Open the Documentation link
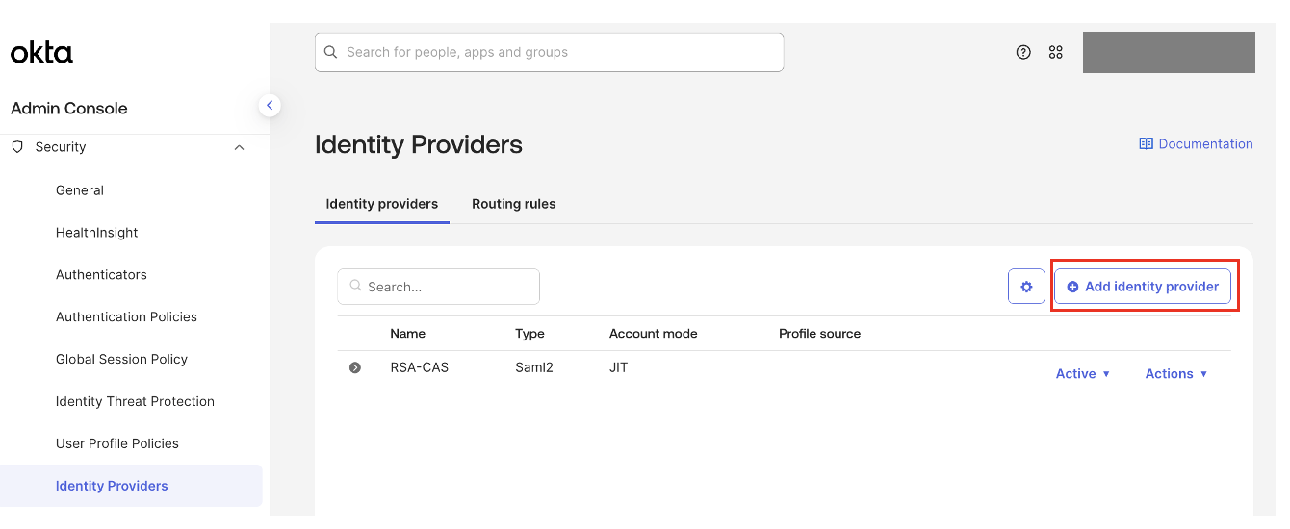This screenshot has height=529, width=1290. click(x=1196, y=144)
